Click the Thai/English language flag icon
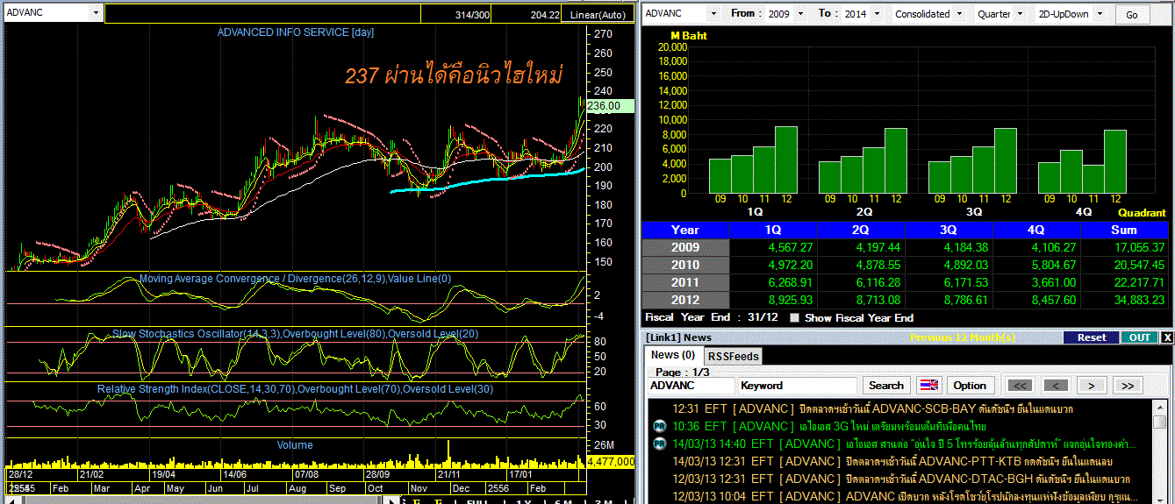 point(929,386)
